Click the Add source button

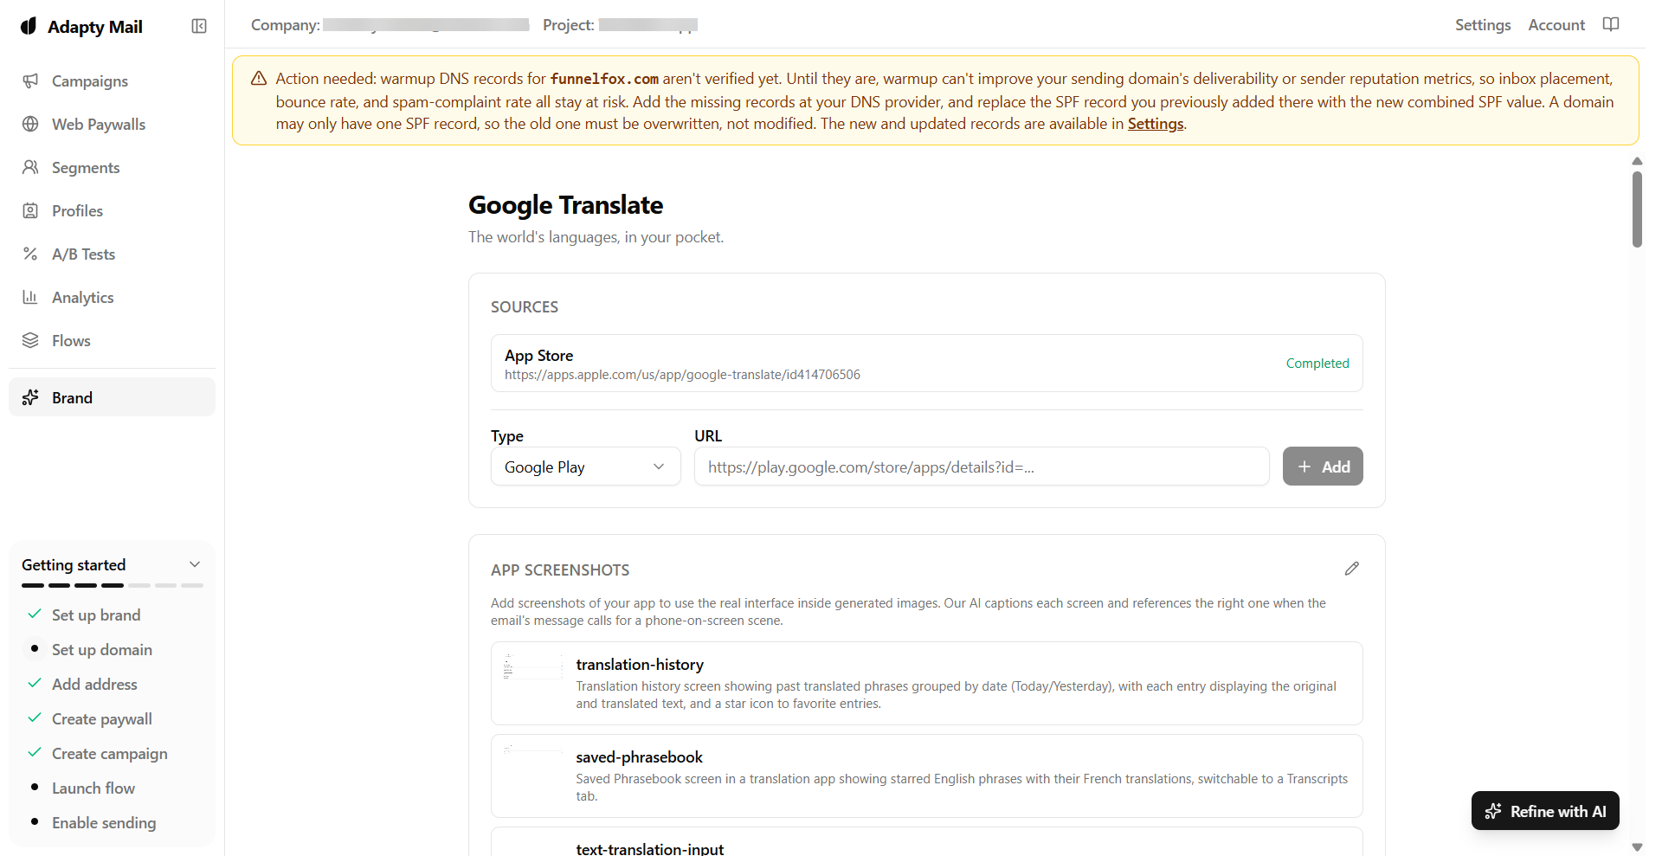click(1323, 467)
